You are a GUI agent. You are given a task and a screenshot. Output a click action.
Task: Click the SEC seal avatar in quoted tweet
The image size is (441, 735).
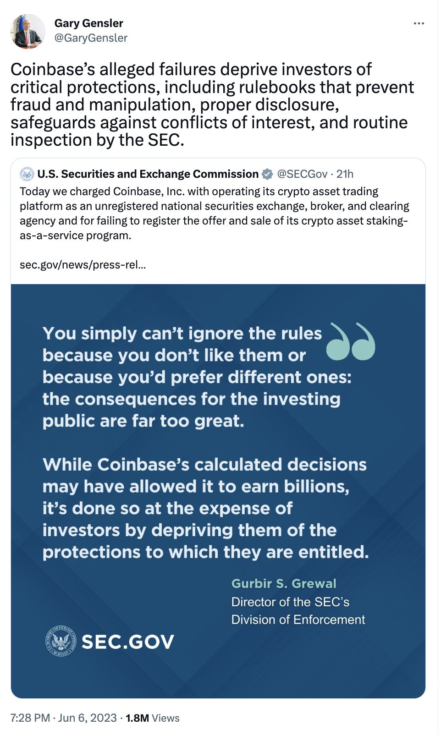pyautogui.click(x=27, y=174)
